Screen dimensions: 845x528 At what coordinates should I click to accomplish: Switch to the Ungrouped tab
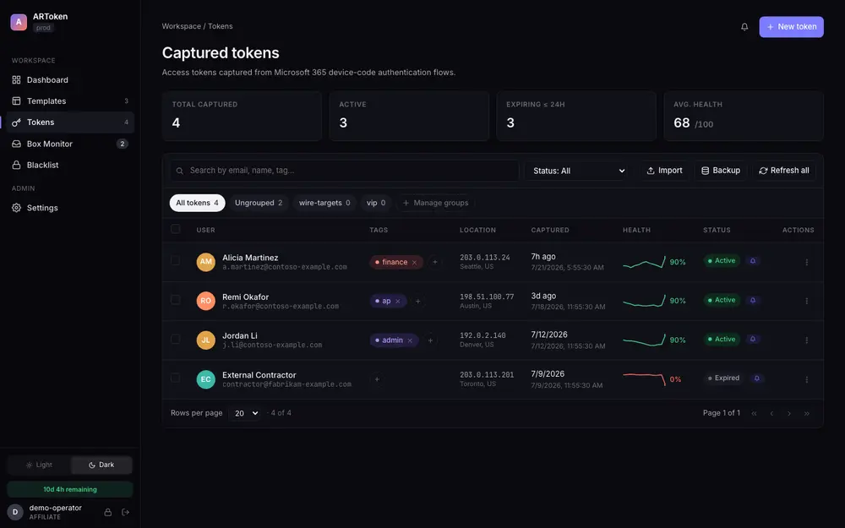click(x=259, y=203)
